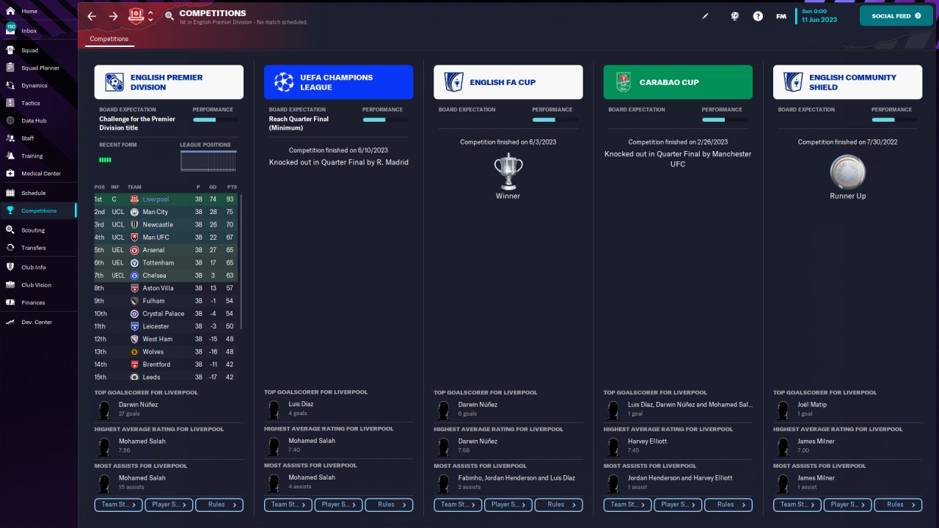Viewport: 939px width, 528px height.
Task: Open the help question mark icon
Action: coord(758,16)
